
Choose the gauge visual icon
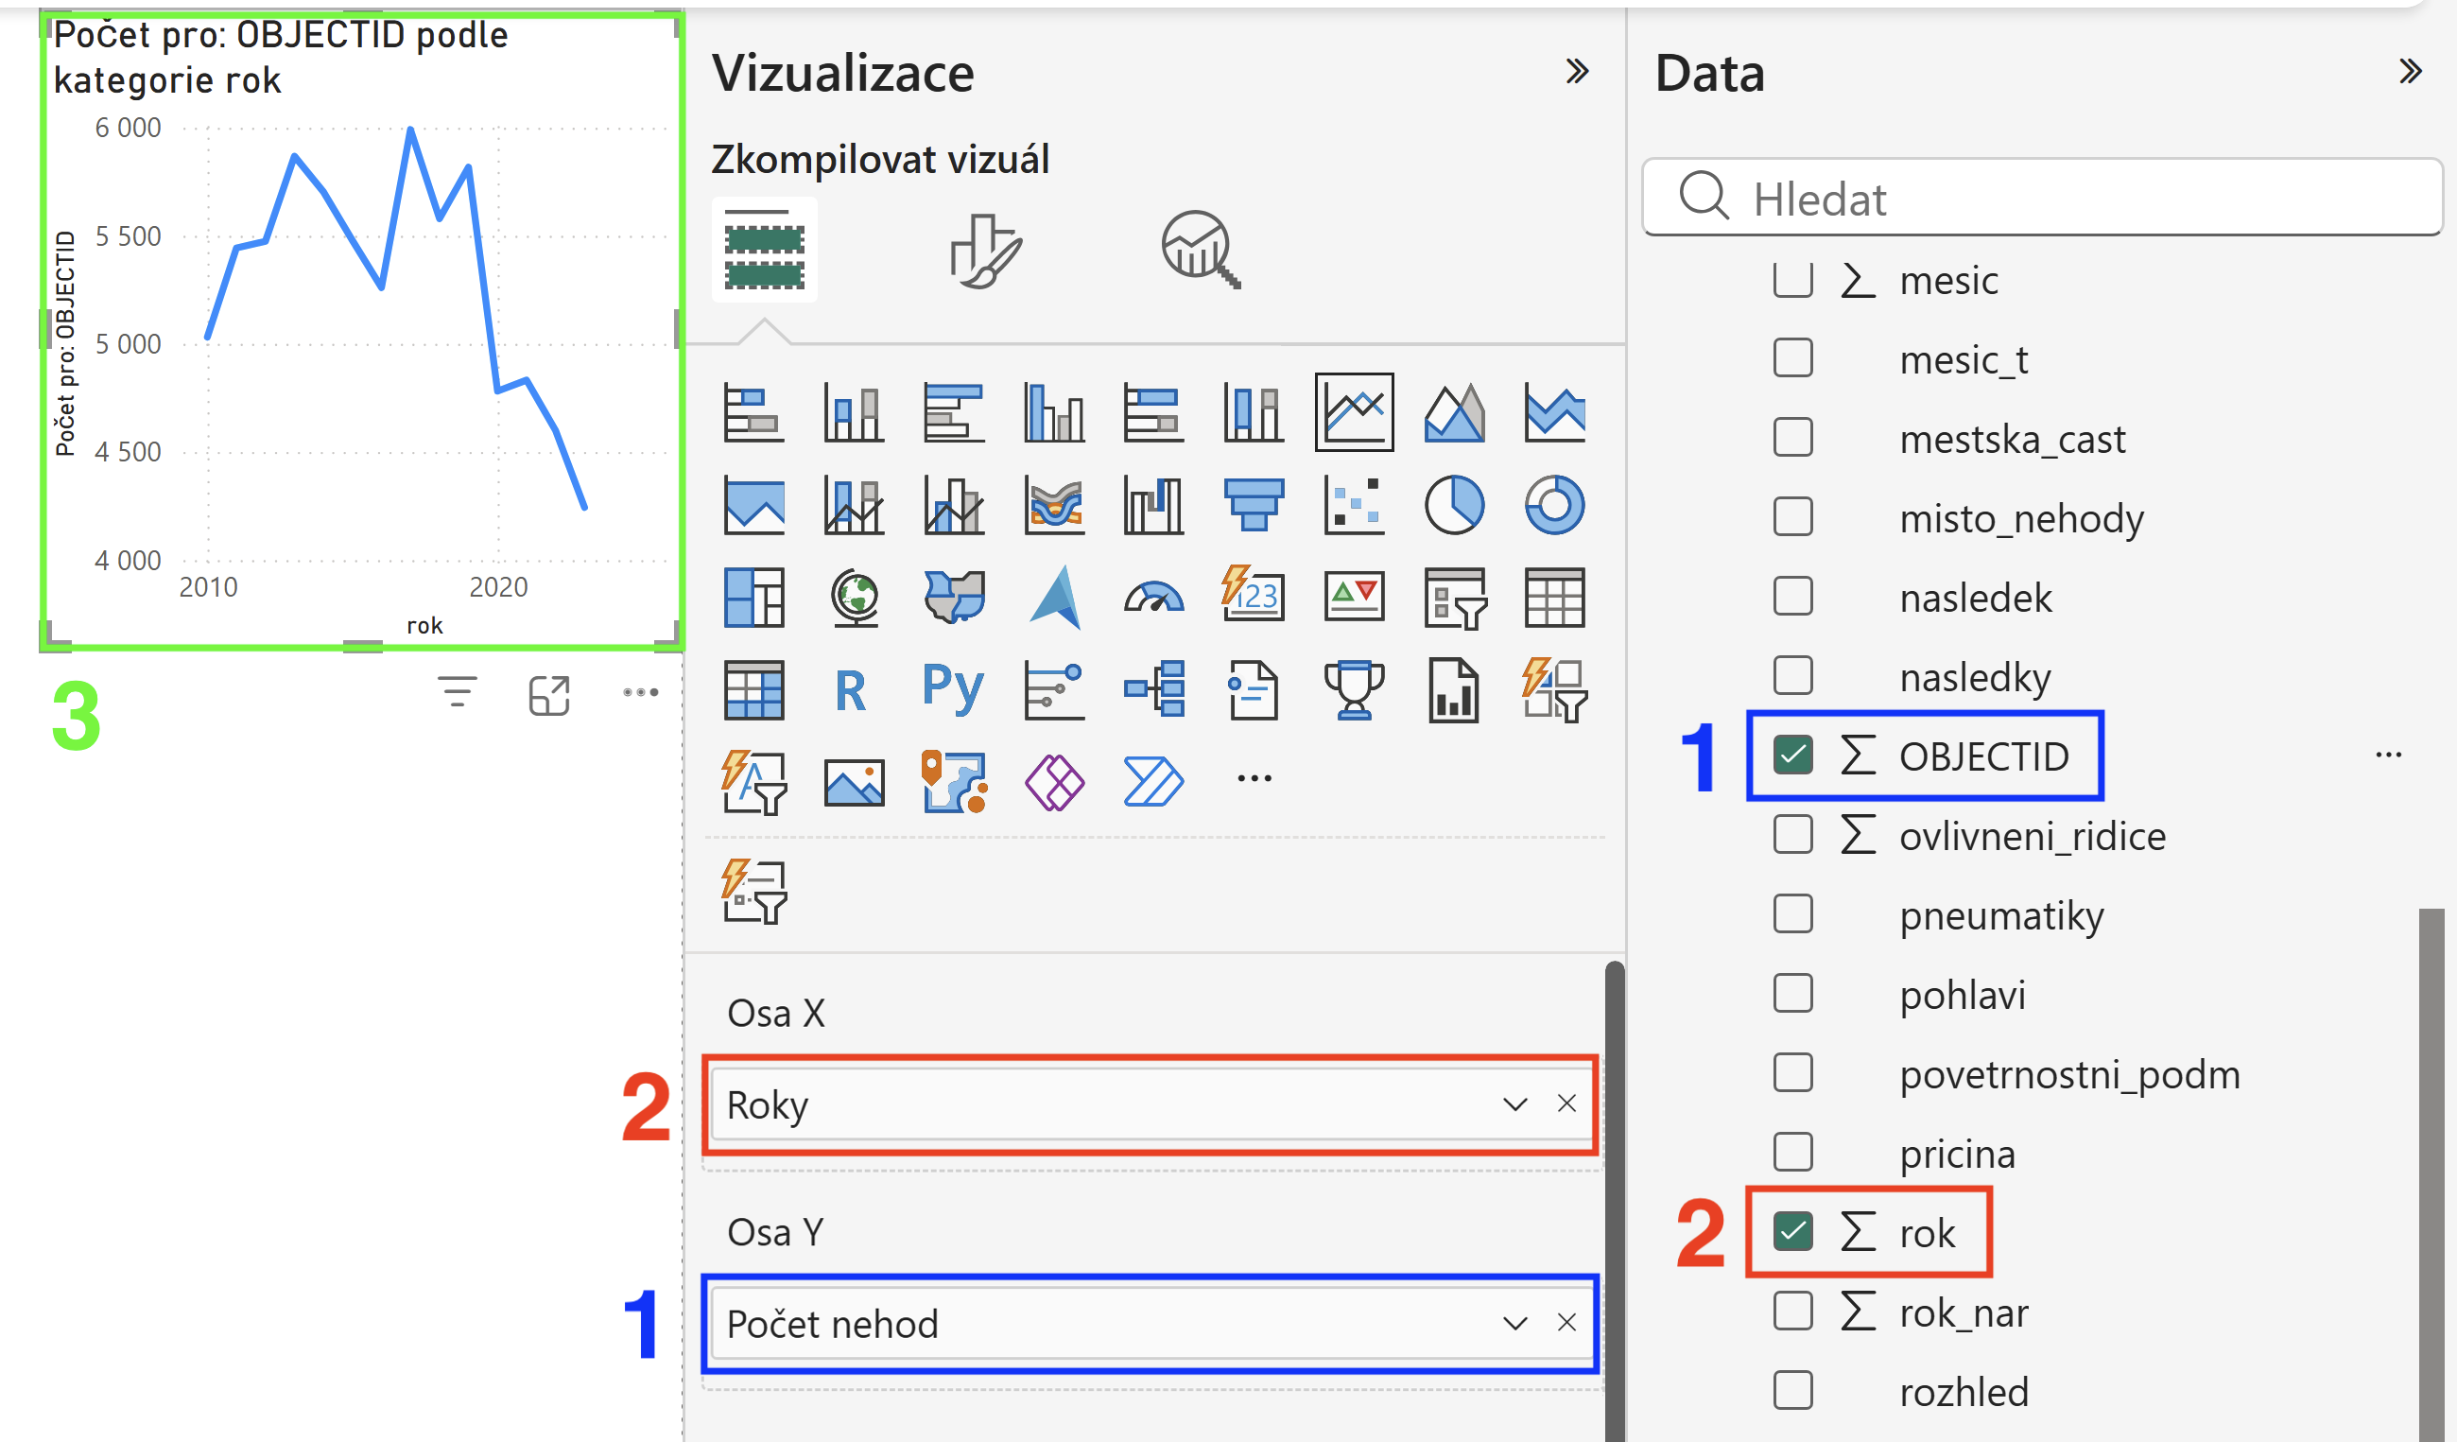(1153, 597)
